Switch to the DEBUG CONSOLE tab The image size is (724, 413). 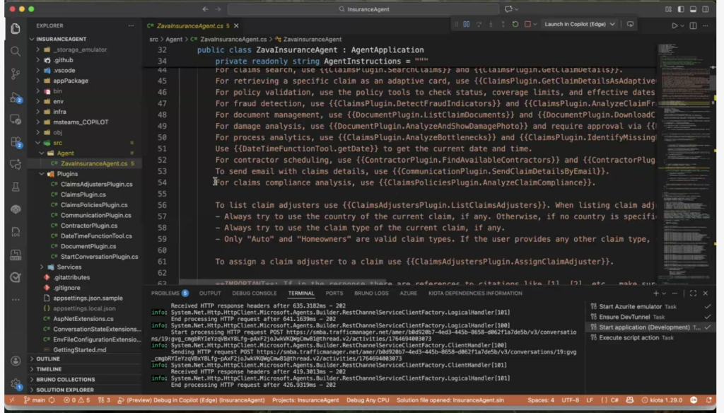tap(255, 293)
